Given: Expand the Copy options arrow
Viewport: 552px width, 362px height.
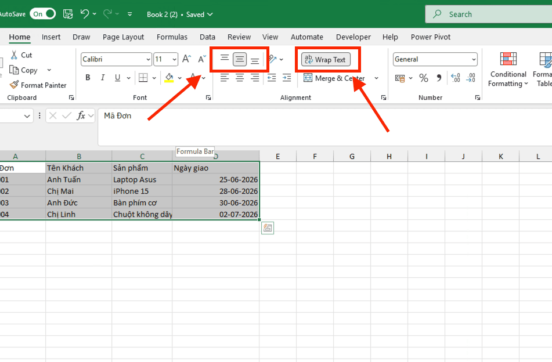Looking at the screenshot, I should point(49,70).
